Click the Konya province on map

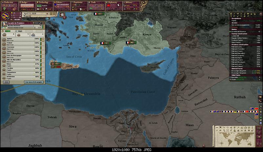[147, 34]
